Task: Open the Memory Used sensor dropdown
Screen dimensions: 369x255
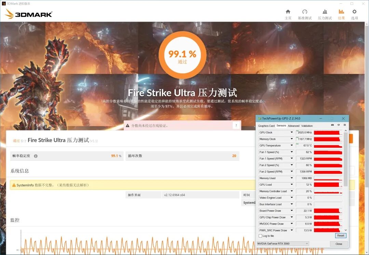Action: 292,178
